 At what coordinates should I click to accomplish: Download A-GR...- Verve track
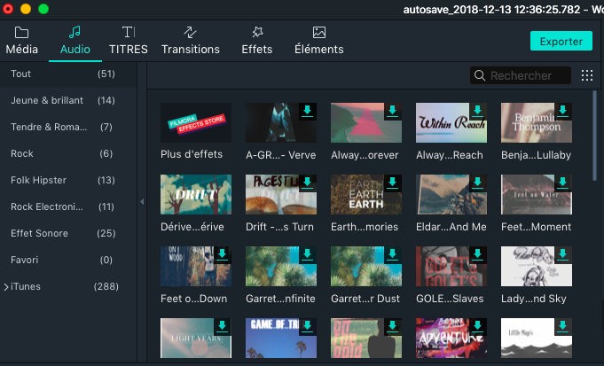pyautogui.click(x=308, y=112)
